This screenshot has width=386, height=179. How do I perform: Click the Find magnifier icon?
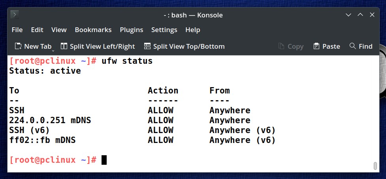353,46
